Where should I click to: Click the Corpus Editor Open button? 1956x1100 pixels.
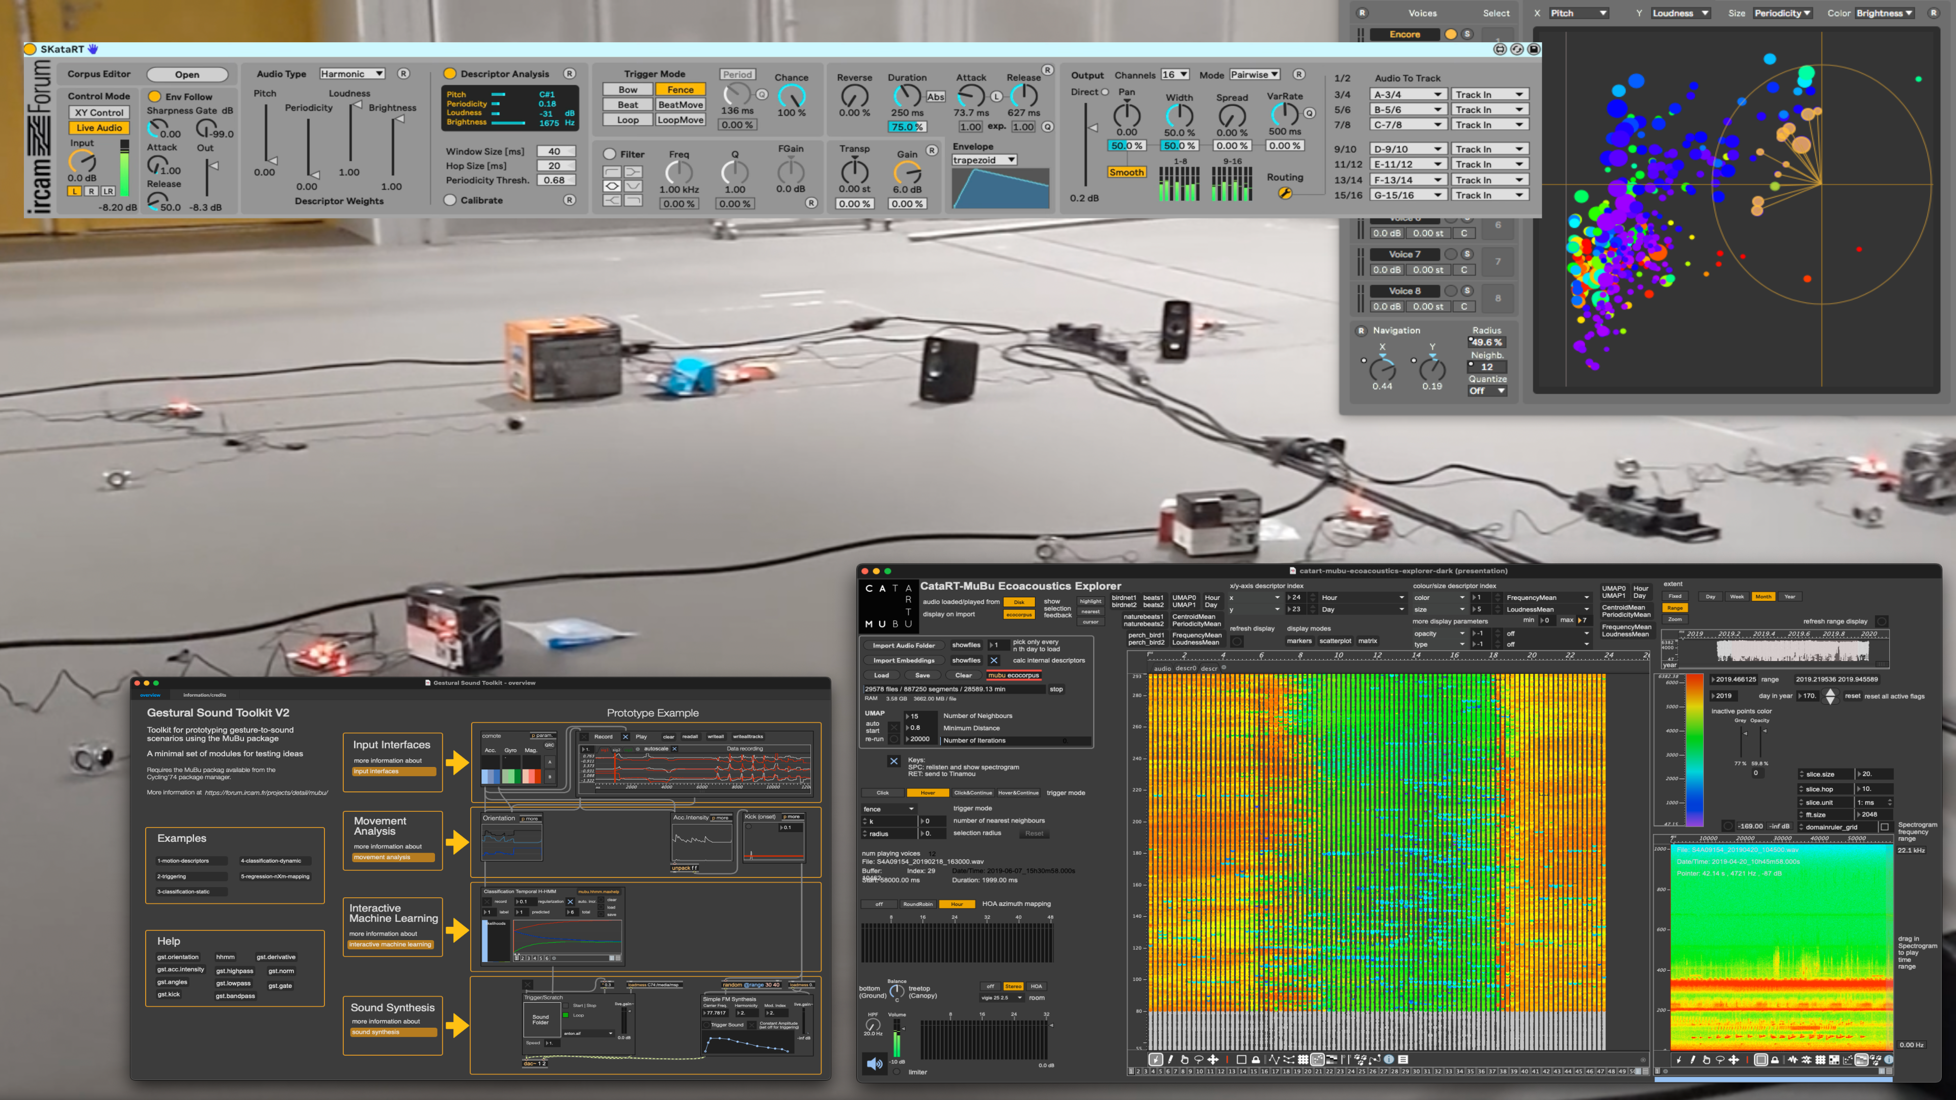coord(187,74)
